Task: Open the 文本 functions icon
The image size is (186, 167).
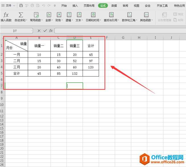Action: tap(79, 15)
